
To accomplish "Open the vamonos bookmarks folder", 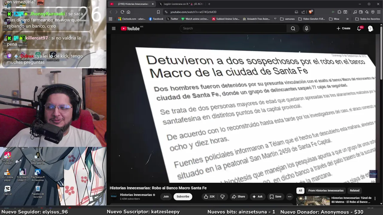I will [x=288, y=19].
